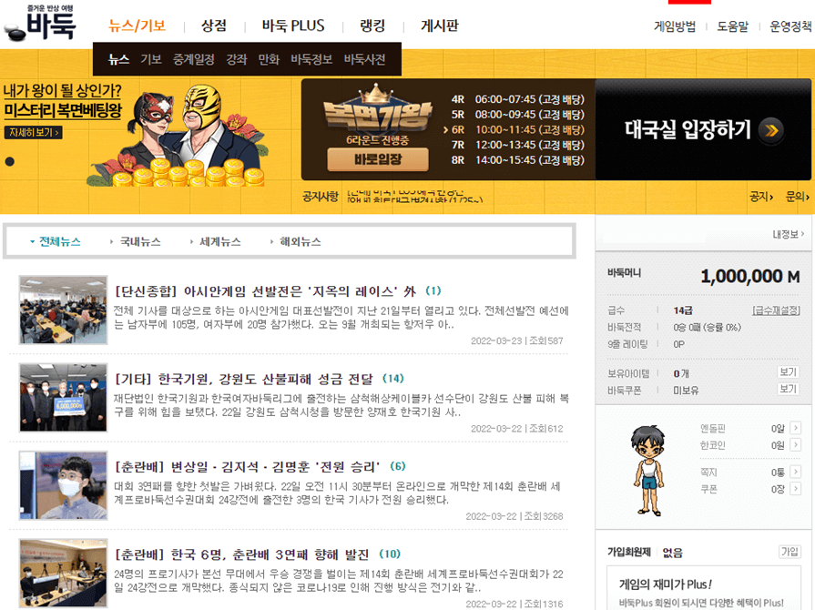Image resolution: width=815 pixels, height=610 pixels.
Task: Open article '한국 6명, 춘란배 3연패 향해 발진'
Action: pyautogui.click(x=241, y=554)
